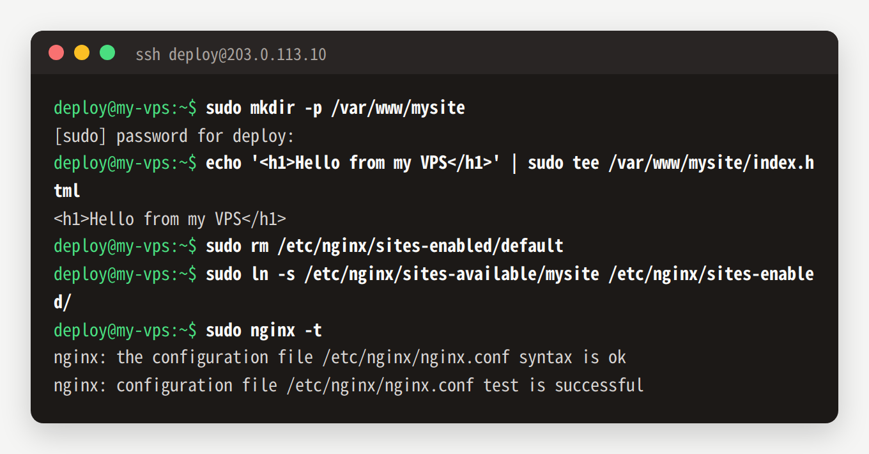869x454 pixels.
Task: Click the /etc/nginx/nginx.conf path in syntax line
Action: (x=416, y=357)
